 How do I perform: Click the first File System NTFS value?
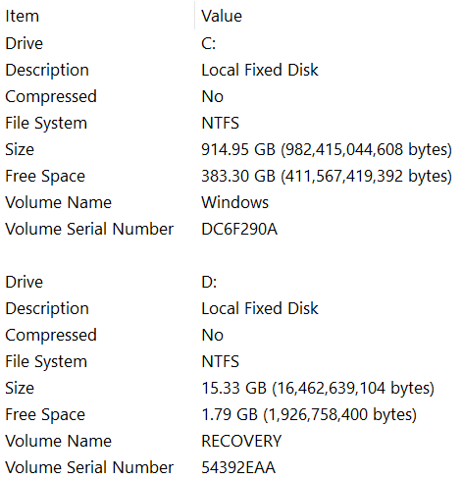click(x=221, y=123)
